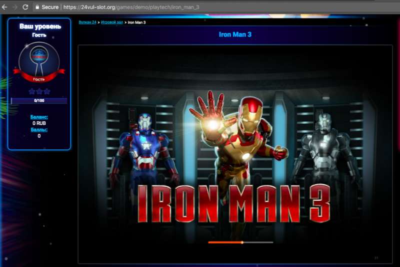Click the Iron Man 3 breadcrumb text
This screenshot has height=267, width=400.
point(136,22)
